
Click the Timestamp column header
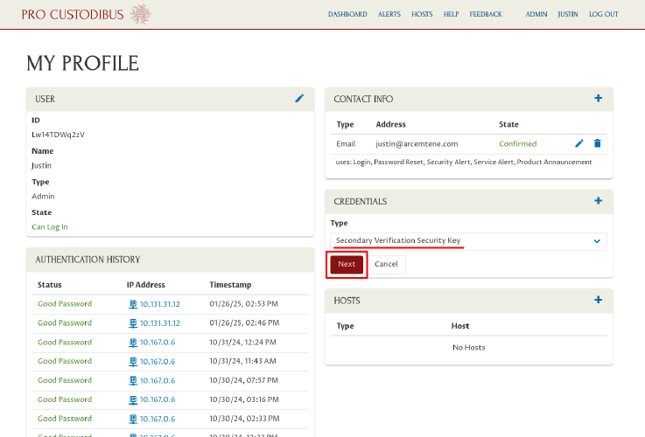pos(230,285)
